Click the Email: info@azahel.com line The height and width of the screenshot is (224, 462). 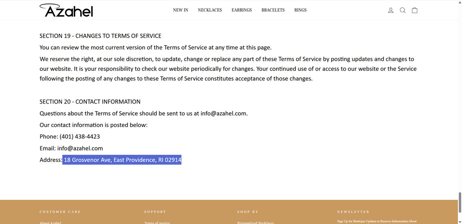(71, 148)
